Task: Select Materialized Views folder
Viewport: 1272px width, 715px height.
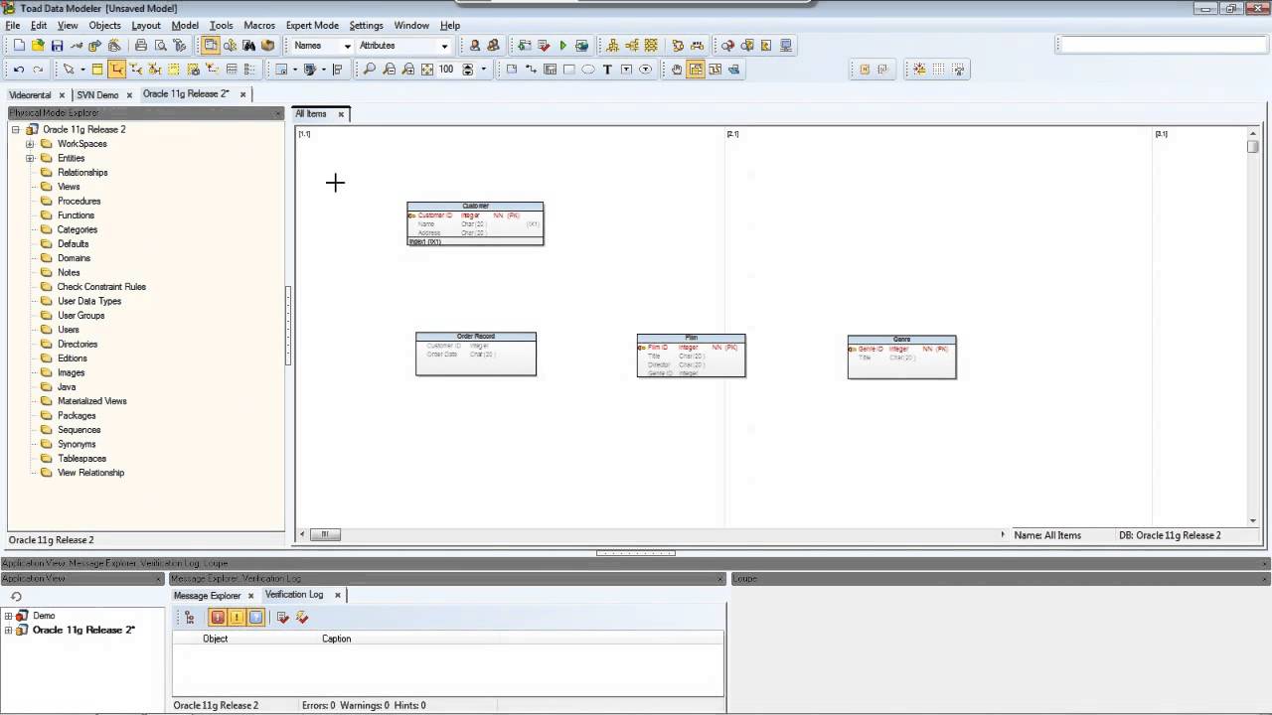Action: [92, 401]
